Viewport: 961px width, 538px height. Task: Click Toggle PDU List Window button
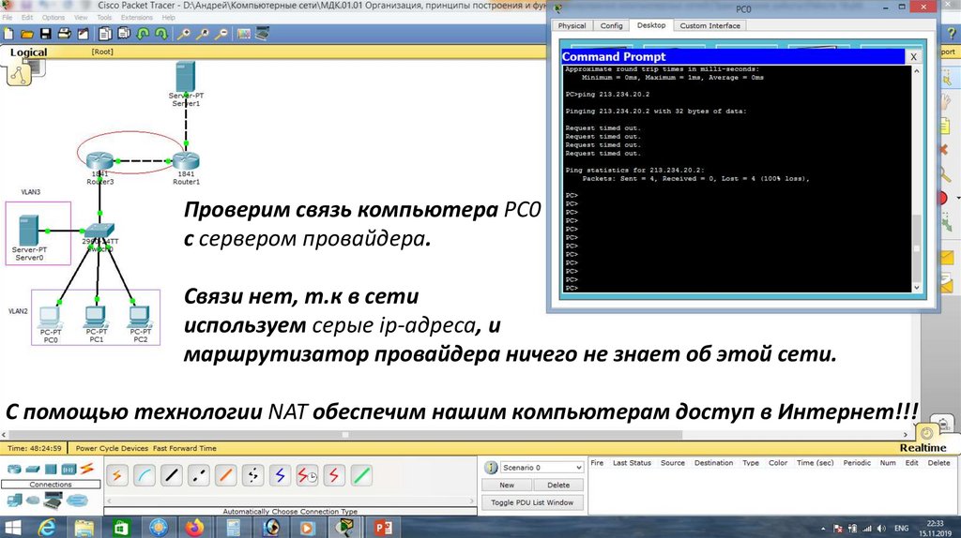pos(532,502)
